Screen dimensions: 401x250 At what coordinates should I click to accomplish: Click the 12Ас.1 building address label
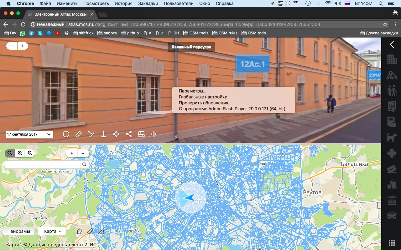pos(253,64)
